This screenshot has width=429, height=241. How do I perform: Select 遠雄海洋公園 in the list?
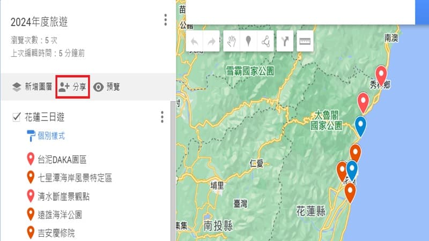tap(60, 214)
